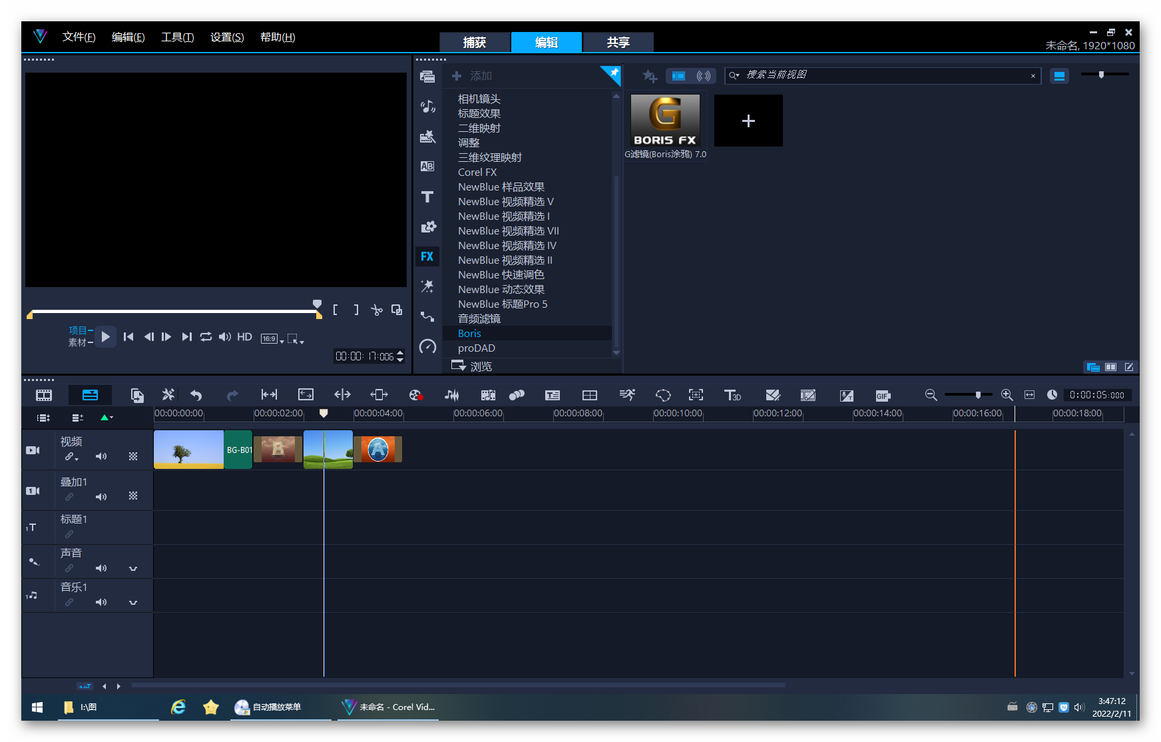Image resolution: width=1161 pixels, height=742 pixels.
Task: Select the NewBlue 快速调色 category
Action: click(501, 275)
